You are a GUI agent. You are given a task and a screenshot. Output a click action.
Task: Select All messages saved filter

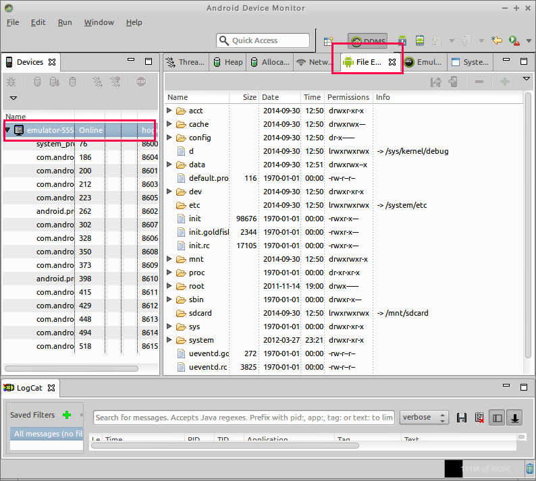pos(47,434)
